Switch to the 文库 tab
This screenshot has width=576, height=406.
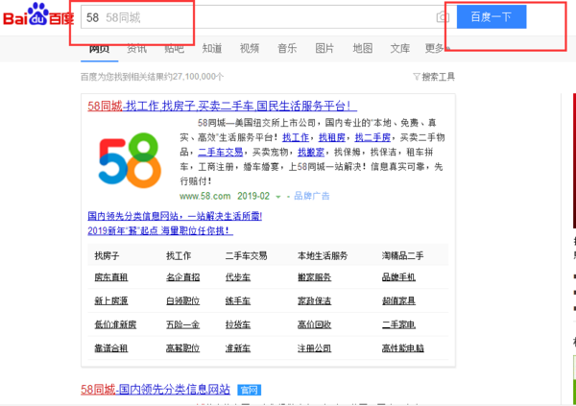tap(400, 48)
